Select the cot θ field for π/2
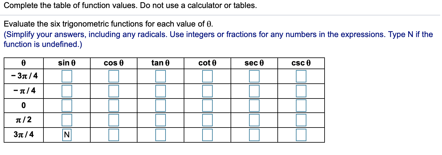 coord(207,120)
